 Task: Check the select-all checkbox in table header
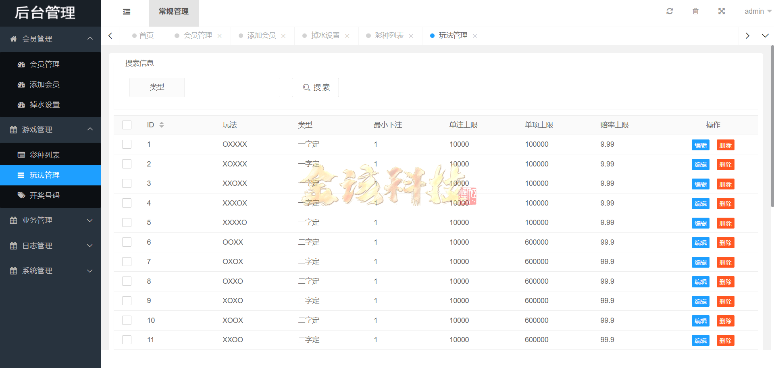(x=127, y=125)
